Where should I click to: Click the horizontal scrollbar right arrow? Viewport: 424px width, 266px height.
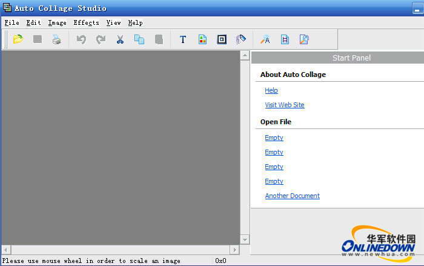click(x=234, y=250)
